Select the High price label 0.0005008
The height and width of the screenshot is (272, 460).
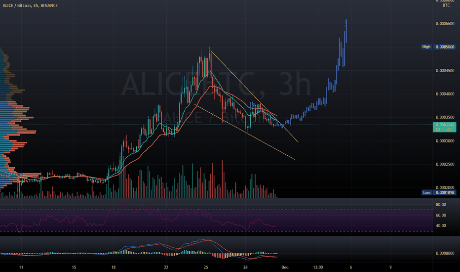pos(445,47)
